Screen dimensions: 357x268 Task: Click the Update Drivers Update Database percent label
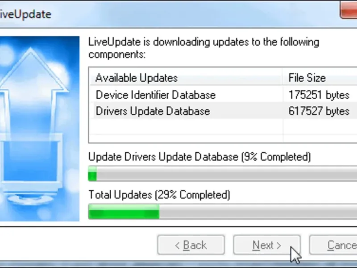click(199, 157)
